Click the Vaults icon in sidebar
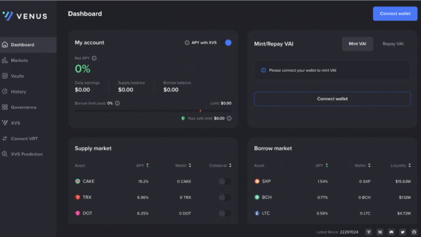 tap(5, 76)
